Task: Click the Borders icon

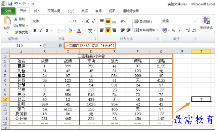Action: pos(59,31)
